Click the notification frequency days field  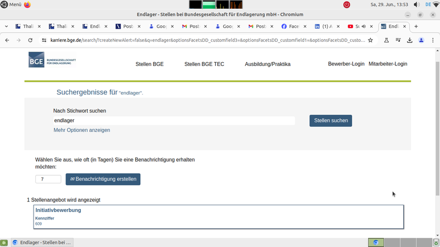pyautogui.click(x=48, y=179)
